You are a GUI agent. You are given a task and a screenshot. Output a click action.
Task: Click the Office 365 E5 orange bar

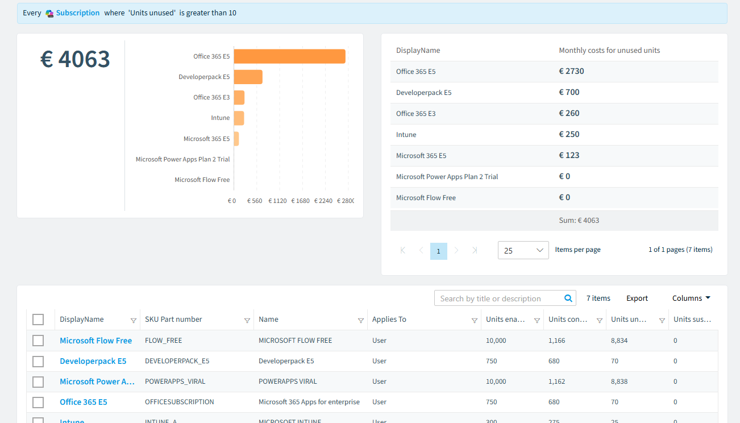pos(290,56)
